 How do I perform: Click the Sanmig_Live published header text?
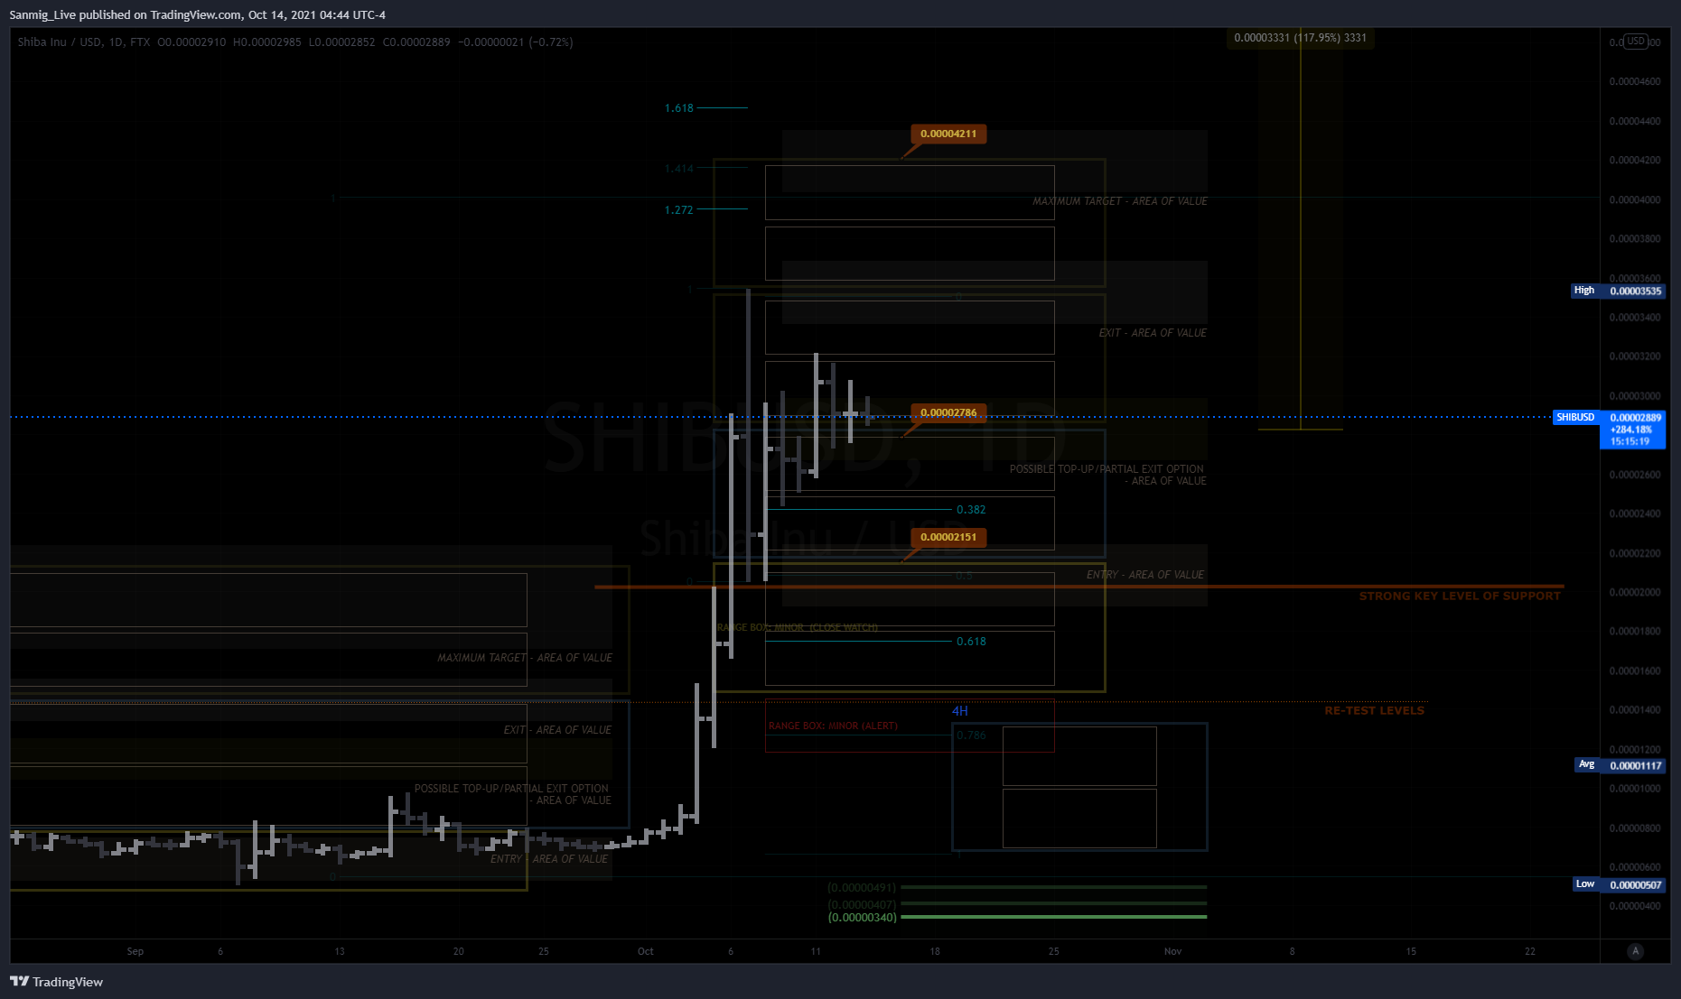pyautogui.click(x=197, y=14)
